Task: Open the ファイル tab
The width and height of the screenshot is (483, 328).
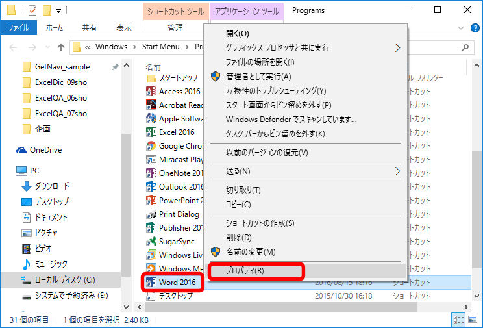Action: pos(19,28)
